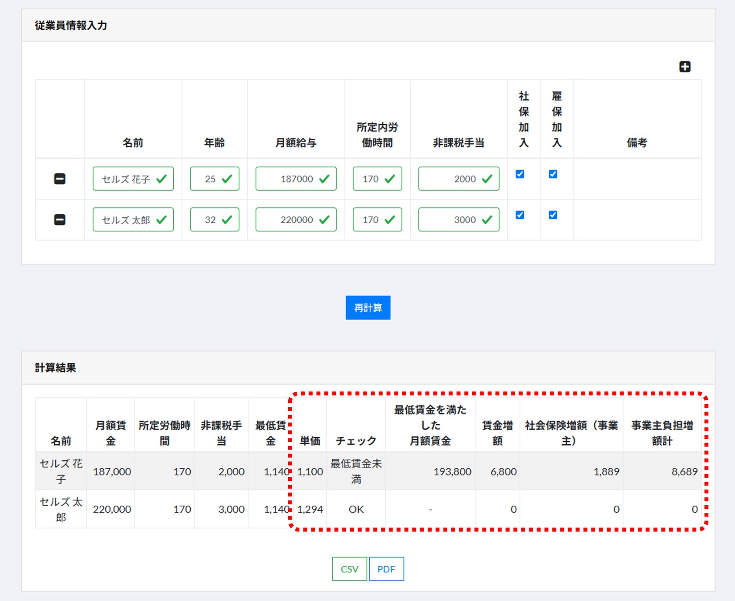The image size is (735, 601).
Task: Click 187,000 in the results table
Action: 112,471
